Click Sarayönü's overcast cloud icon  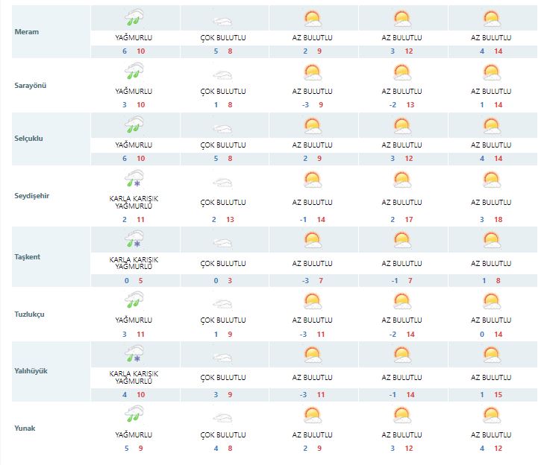pos(223,75)
